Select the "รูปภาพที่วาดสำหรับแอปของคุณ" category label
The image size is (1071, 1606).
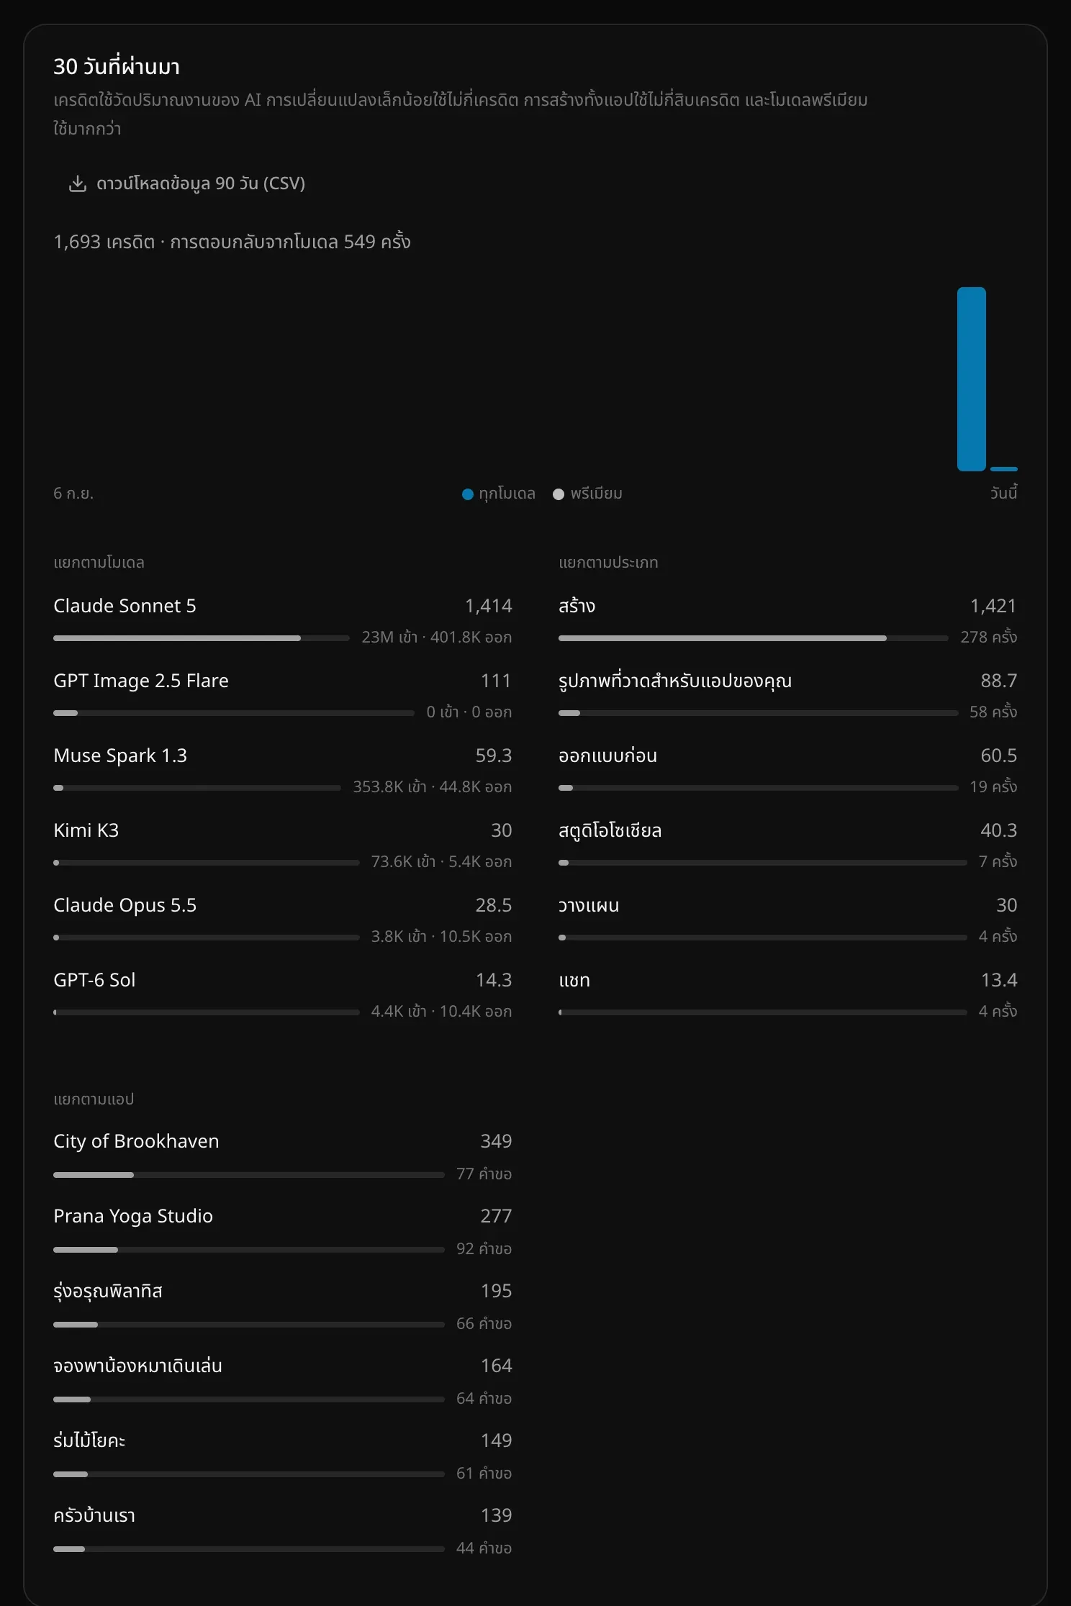point(675,681)
